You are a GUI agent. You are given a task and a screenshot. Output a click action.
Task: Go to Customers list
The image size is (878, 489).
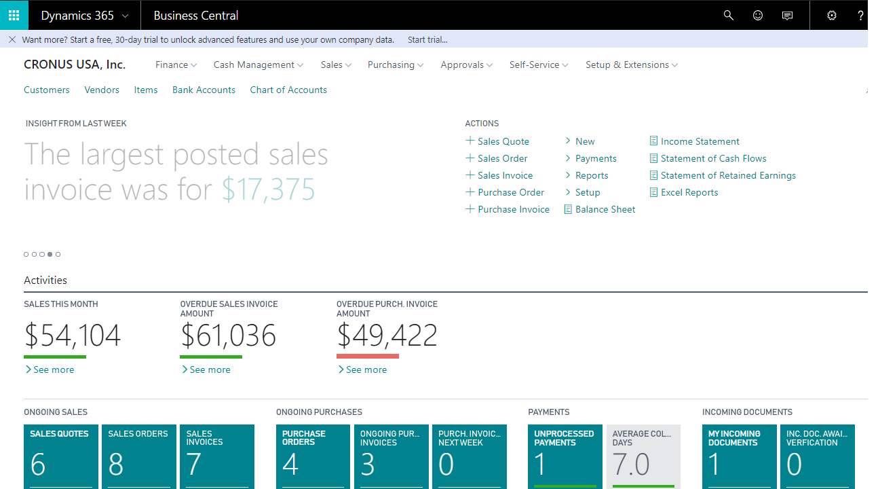point(47,90)
